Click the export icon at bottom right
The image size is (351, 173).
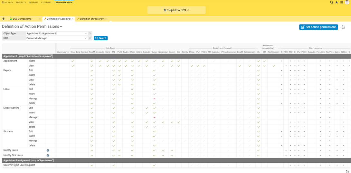click(347, 171)
